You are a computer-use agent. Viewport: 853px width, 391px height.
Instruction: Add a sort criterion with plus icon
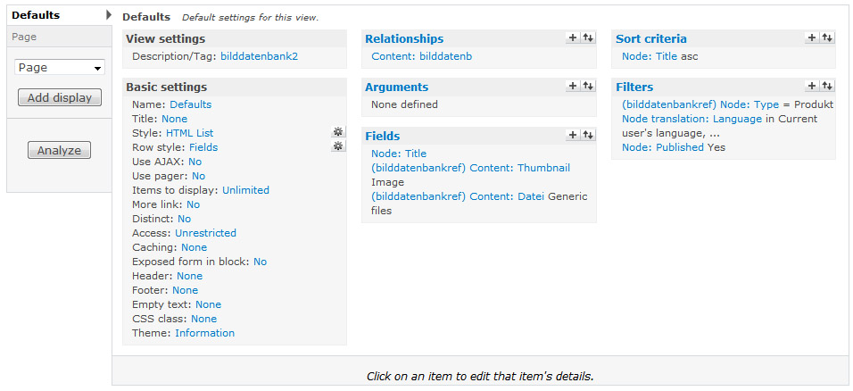point(812,37)
